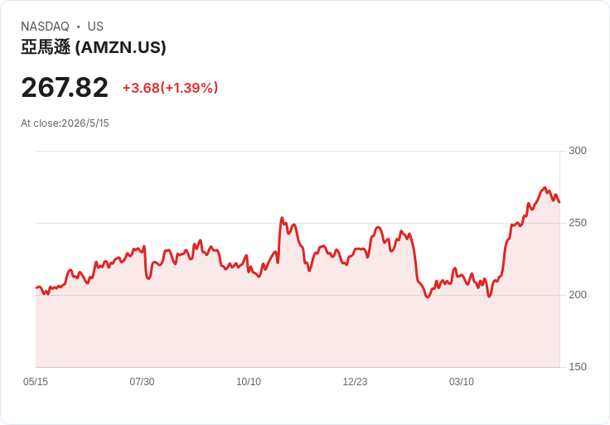Select the 05/15 x-axis date label

click(x=36, y=381)
